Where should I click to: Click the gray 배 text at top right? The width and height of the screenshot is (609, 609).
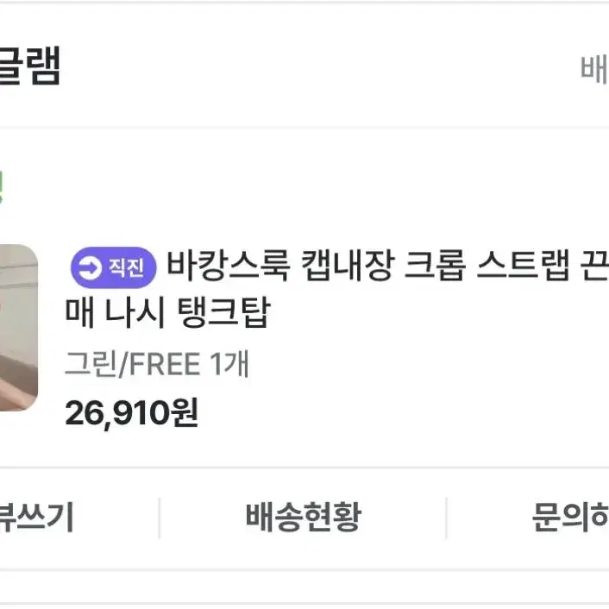click(x=594, y=70)
